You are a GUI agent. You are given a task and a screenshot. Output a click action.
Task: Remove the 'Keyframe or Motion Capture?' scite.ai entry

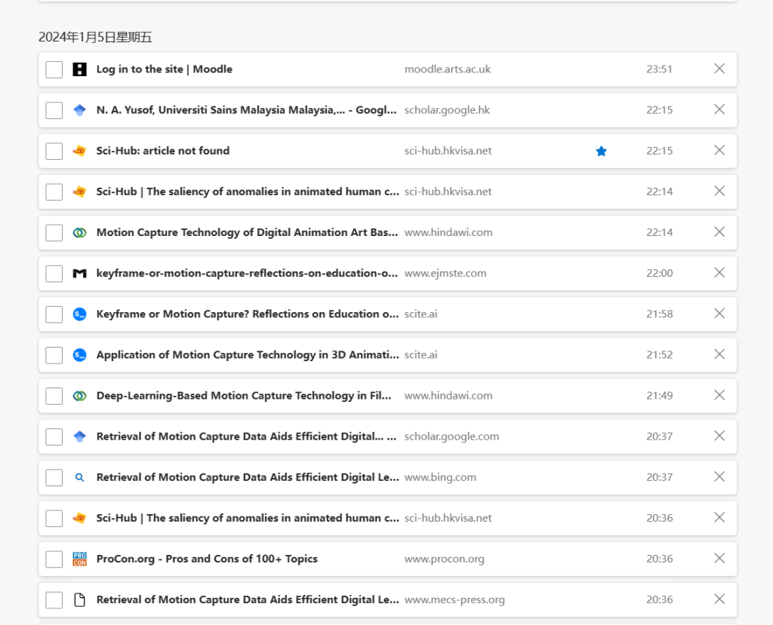(719, 314)
